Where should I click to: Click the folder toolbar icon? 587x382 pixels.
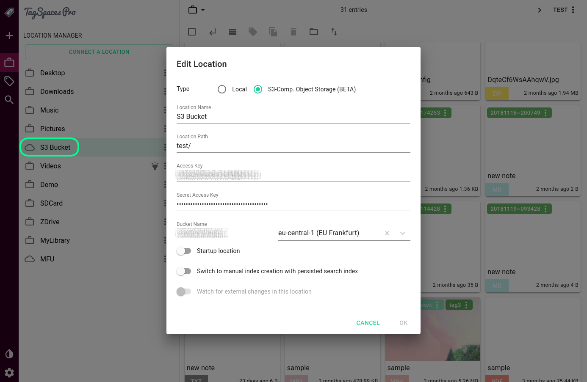pos(314,32)
